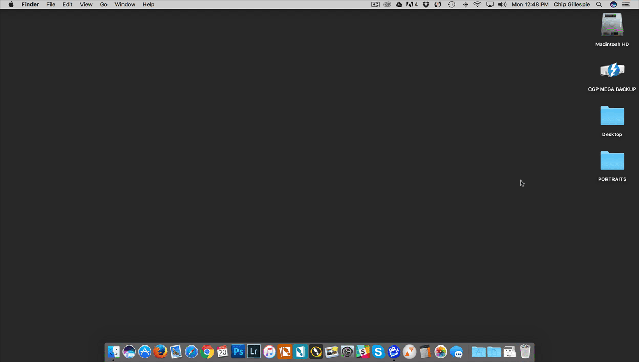Open Spotlight search magnifier
The width and height of the screenshot is (639, 362).
click(x=599, y=4)
